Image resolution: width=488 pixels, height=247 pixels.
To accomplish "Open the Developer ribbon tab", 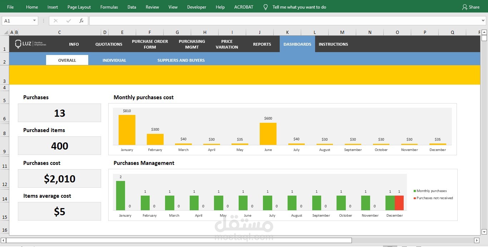I will 196,7.
